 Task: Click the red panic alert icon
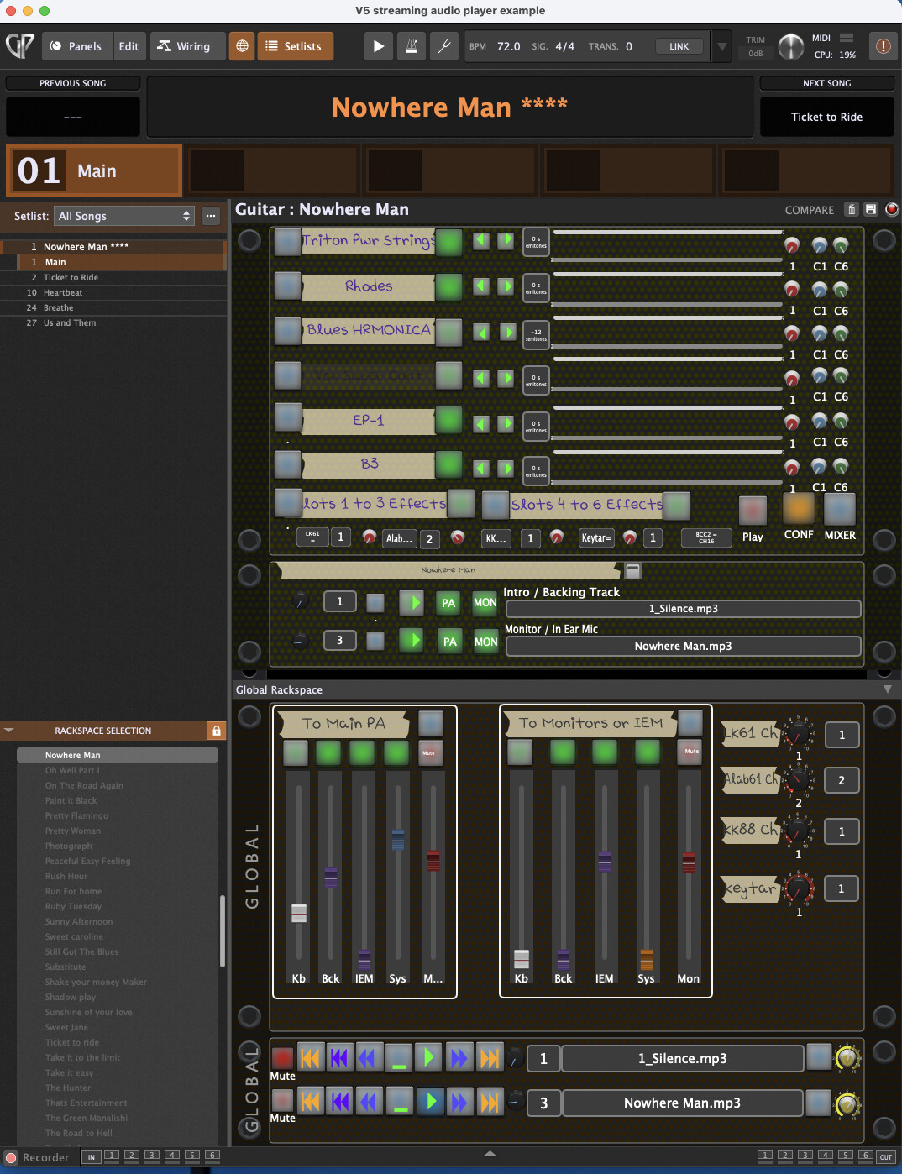point(883,46)
